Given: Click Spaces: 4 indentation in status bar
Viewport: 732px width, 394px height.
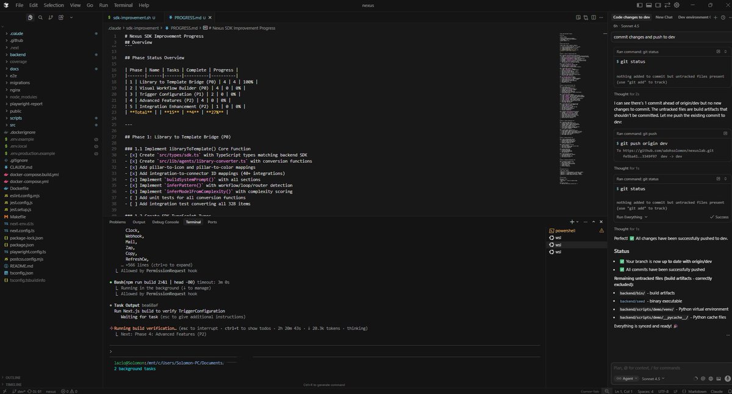Looking at the screenshot, I should [645, 392].
